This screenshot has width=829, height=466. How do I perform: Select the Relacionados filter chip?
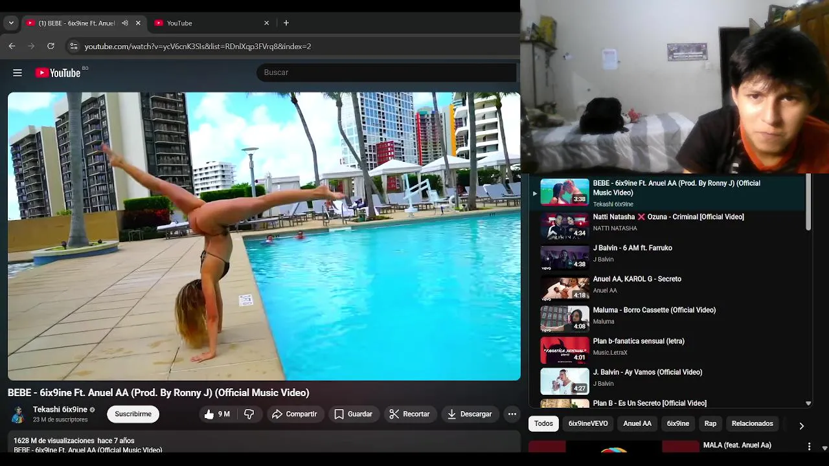753,423
